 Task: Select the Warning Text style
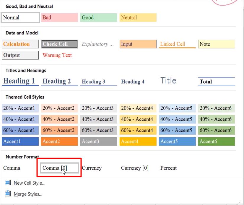tap(57, 55)
